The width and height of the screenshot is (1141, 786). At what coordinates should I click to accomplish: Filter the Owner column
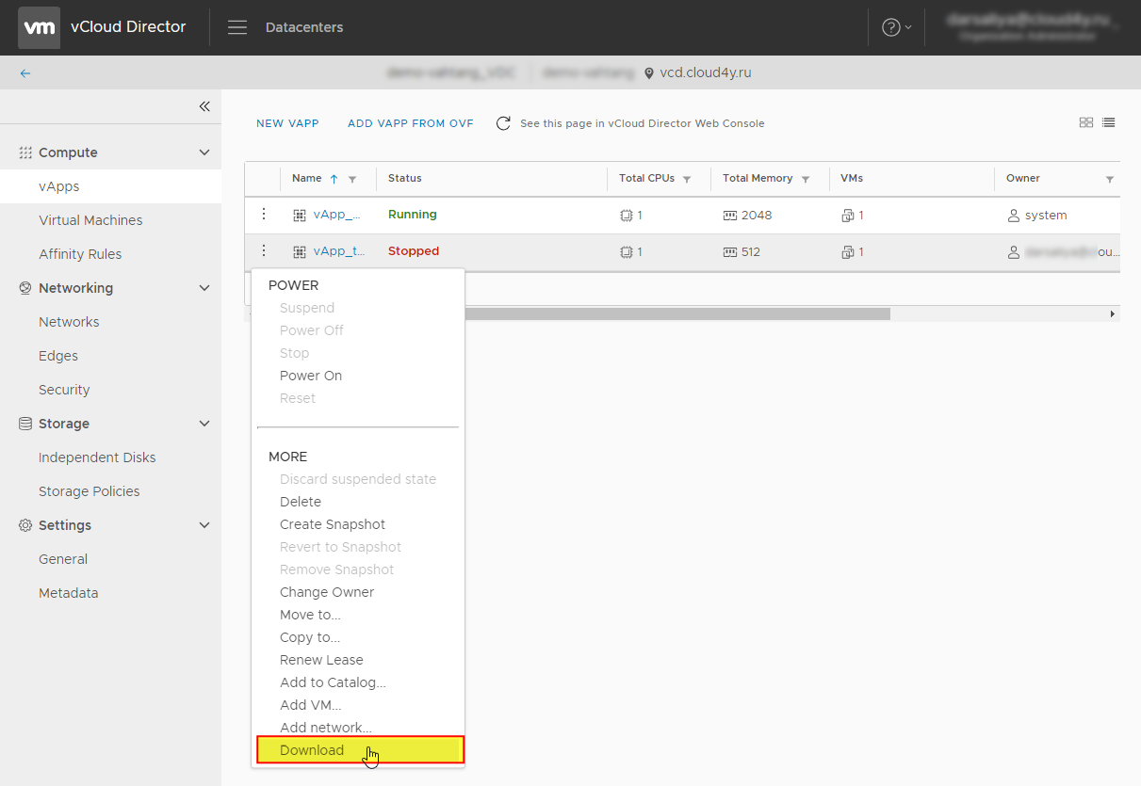(1110, 179)
